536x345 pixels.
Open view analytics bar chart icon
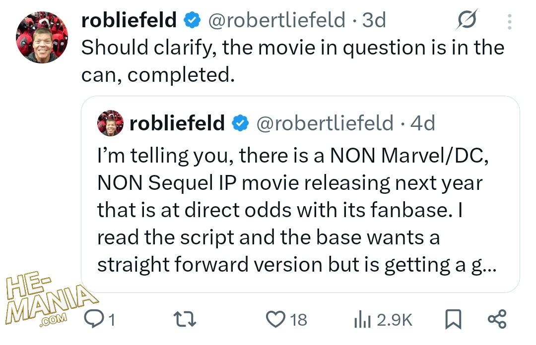coord(362,320)
